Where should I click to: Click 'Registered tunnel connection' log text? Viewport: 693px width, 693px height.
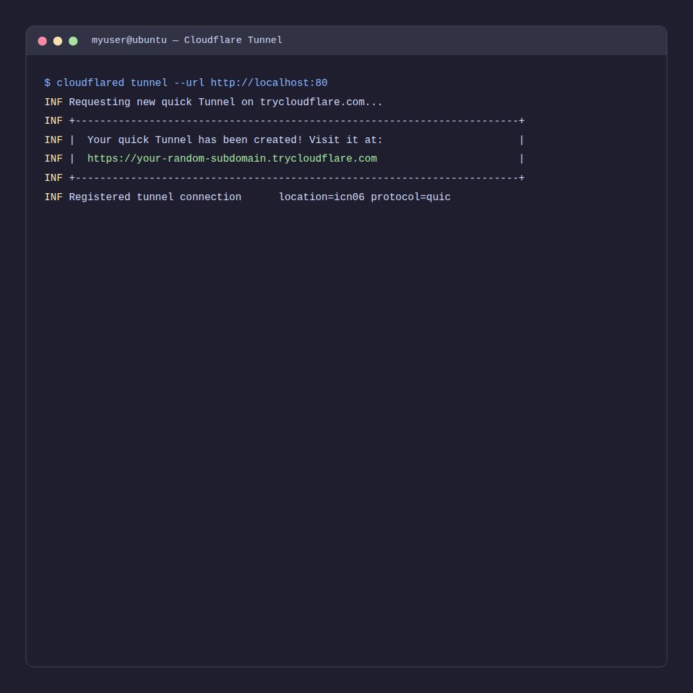coord(155,197)
